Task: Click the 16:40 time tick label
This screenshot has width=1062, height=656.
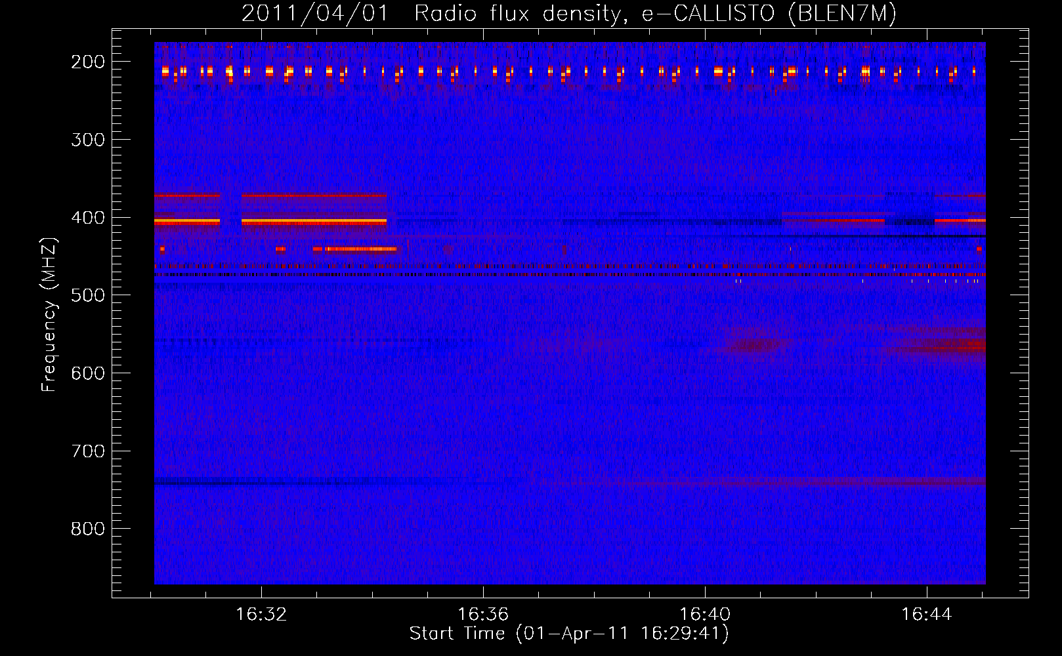Action: (705, 615)
